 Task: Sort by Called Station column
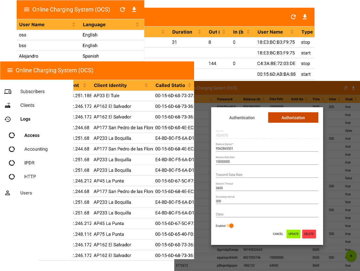189,85
